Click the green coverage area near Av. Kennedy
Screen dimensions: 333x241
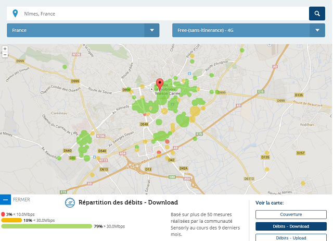click(x=83, y=140)
